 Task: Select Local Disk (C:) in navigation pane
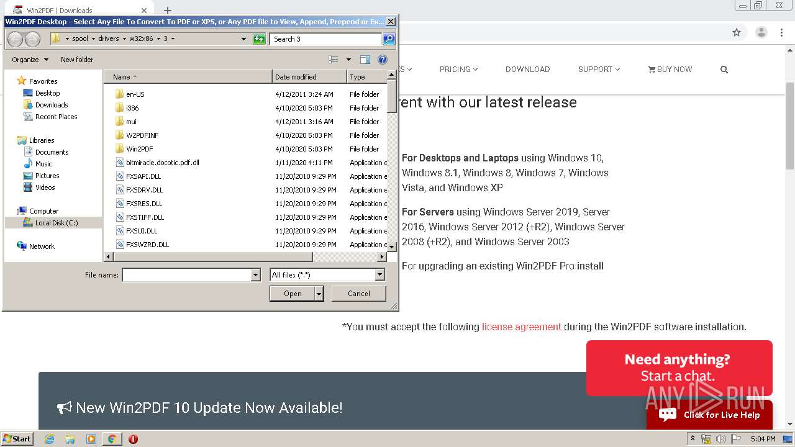(x=57, y=223)
